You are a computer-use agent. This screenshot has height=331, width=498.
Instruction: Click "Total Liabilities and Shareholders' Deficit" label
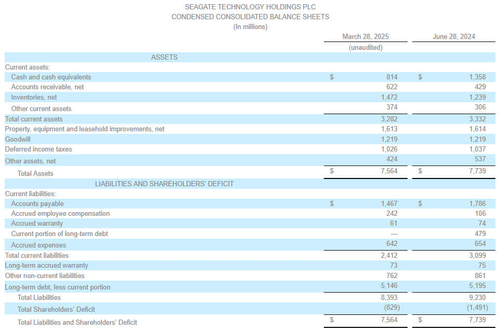77,323
